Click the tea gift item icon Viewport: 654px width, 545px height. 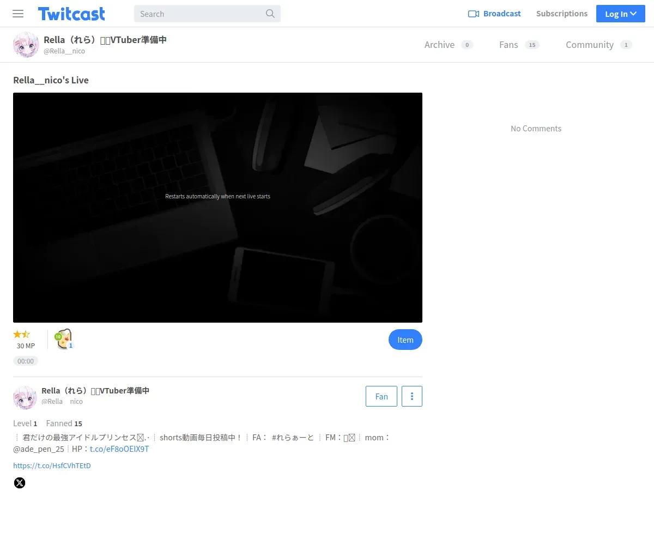pos(64,339)
